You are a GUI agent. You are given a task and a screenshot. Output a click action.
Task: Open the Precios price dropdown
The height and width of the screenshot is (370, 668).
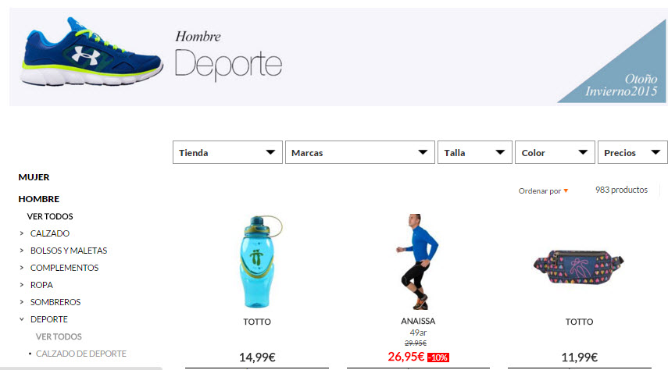pyautogui.click(x=633, y=152)
